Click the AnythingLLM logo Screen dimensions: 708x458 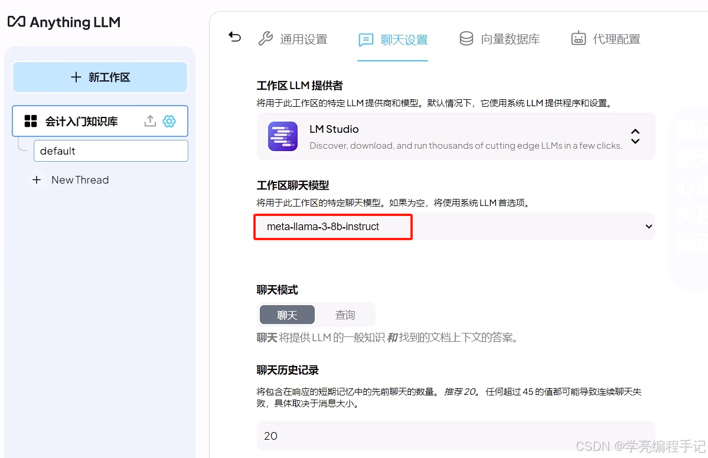point(64,22)
